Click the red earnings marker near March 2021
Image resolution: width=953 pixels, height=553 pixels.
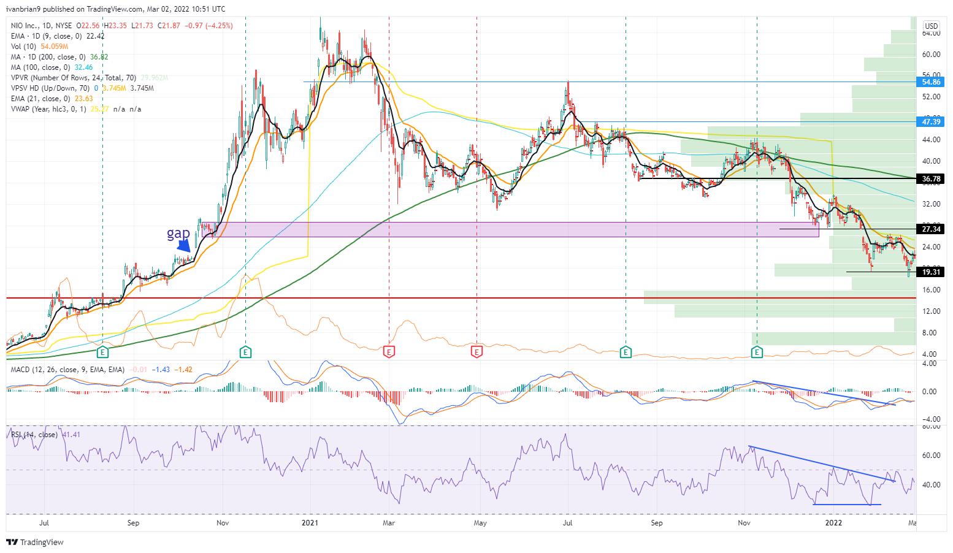click(389, 352)
